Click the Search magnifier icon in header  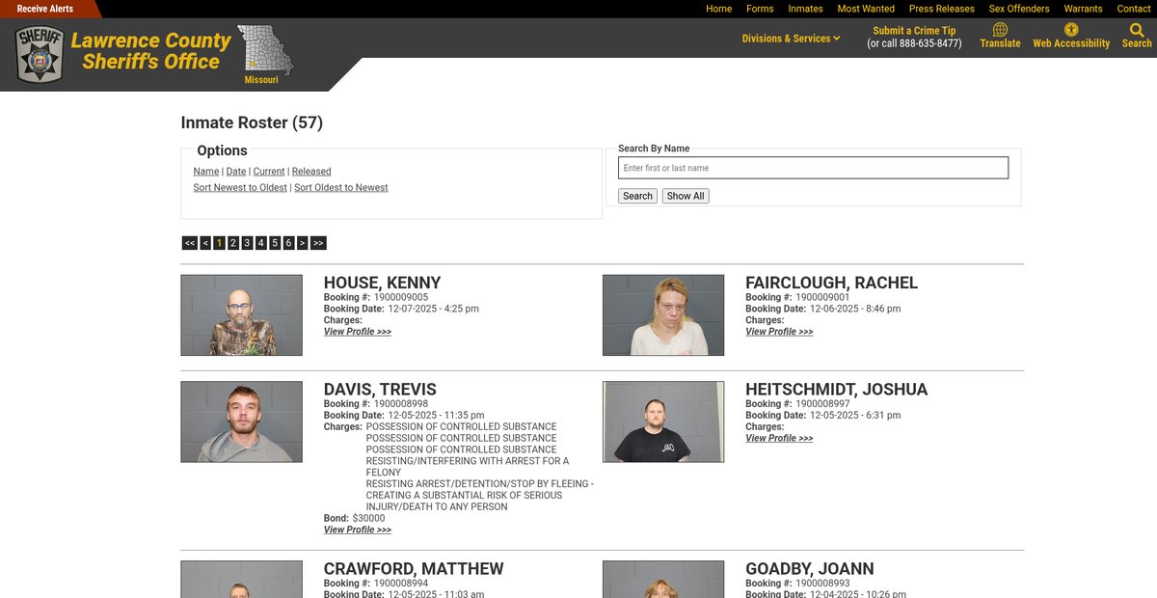click(1137, 30)
